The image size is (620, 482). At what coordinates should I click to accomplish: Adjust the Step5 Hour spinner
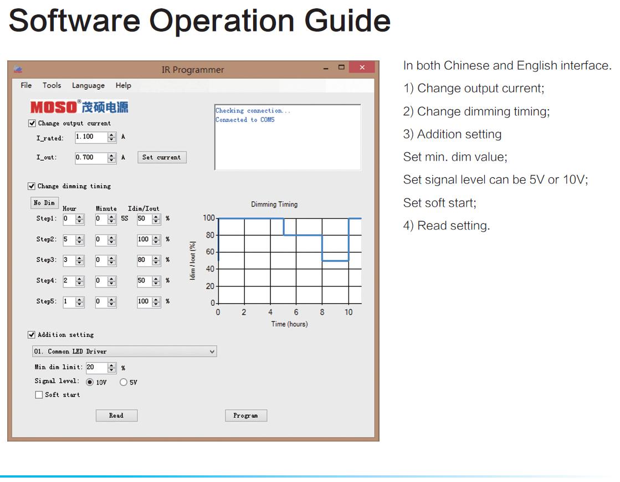[79, 302]
